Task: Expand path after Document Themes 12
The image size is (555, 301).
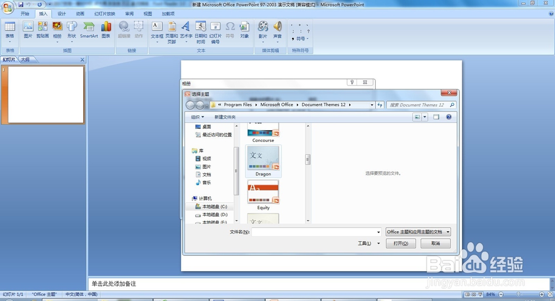Action: tap(350, 105)
